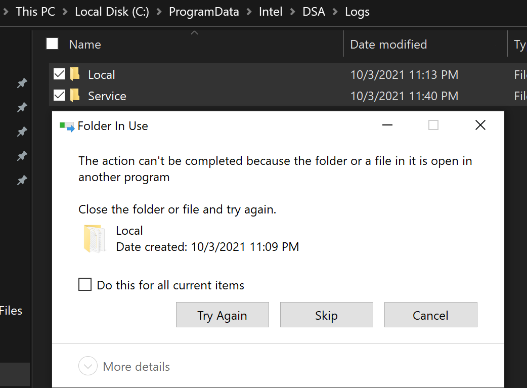The image size is (527, 388).
Task: Open the chevron dropdown after Intel breadcrumb
Action: coord(293,12)
